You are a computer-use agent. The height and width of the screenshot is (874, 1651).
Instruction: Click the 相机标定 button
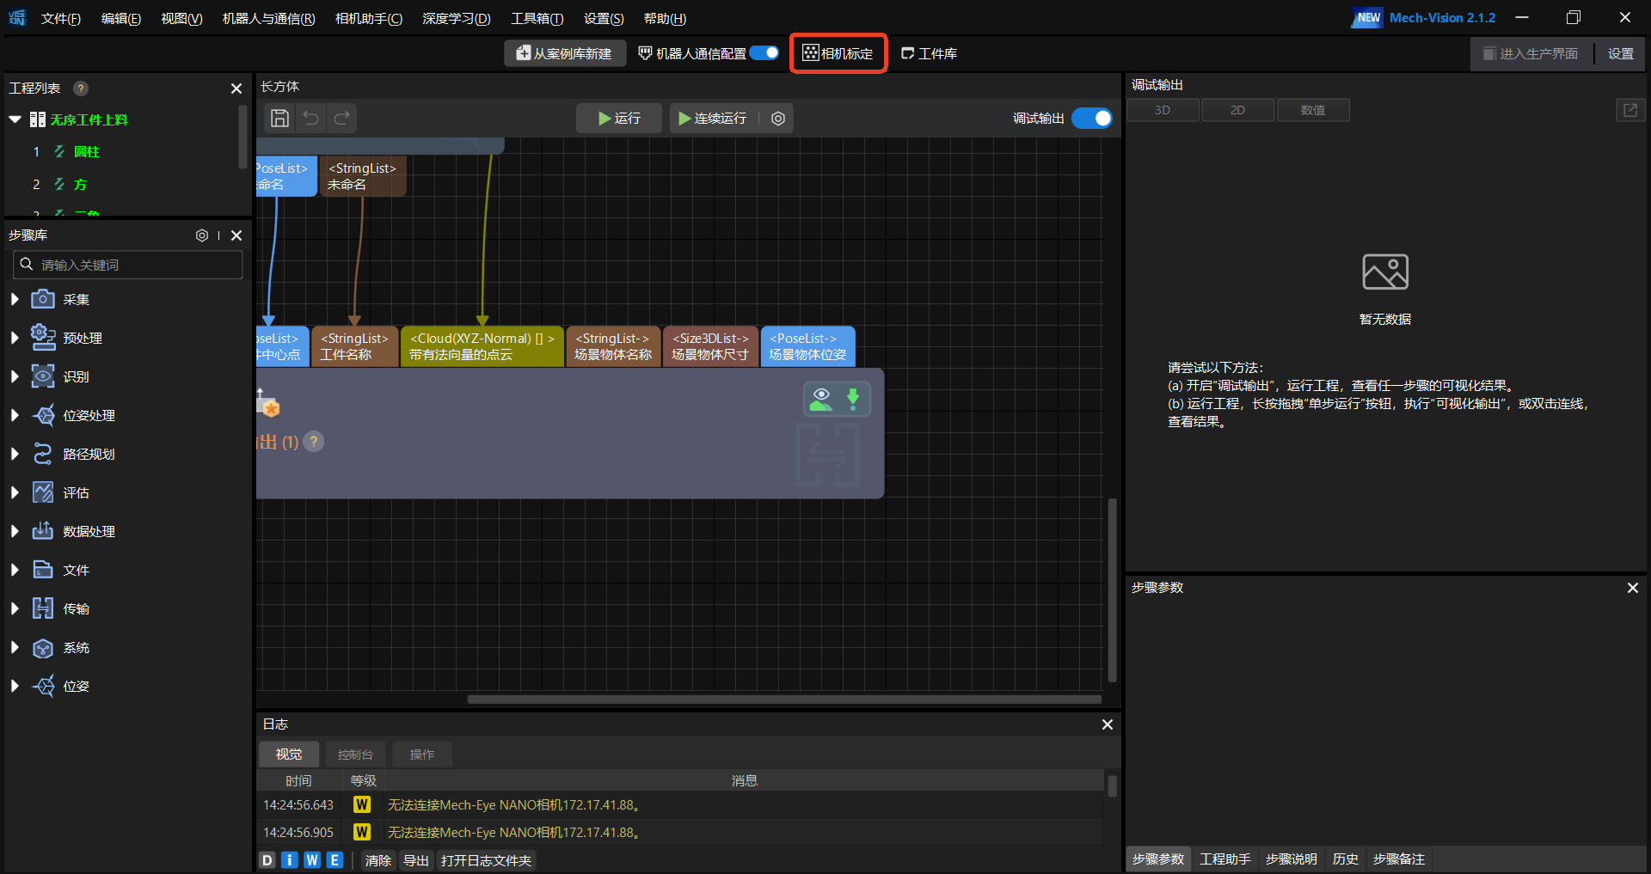coord(838,53)
